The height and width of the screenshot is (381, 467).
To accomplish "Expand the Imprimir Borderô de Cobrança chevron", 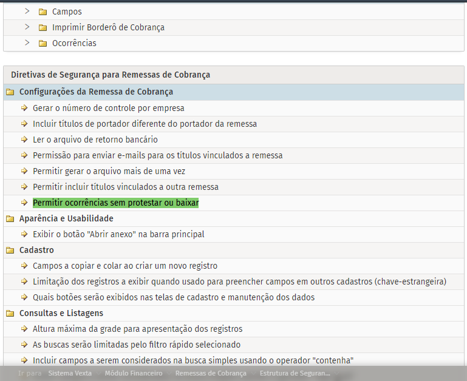I will point(27,27).
